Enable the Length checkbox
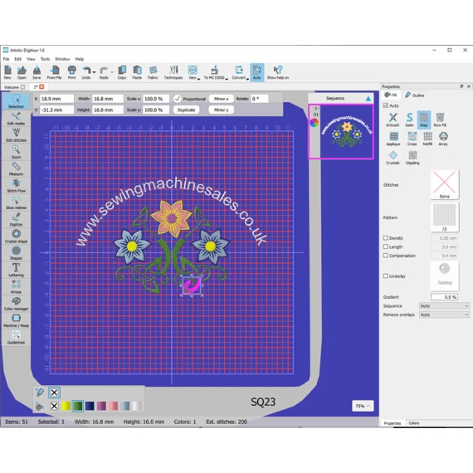 coord(386,246)
